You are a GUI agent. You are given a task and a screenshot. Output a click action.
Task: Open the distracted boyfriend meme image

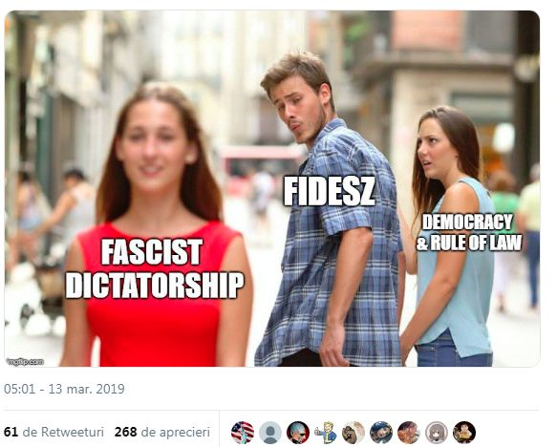pyautogui.click(x=272, y=188)
